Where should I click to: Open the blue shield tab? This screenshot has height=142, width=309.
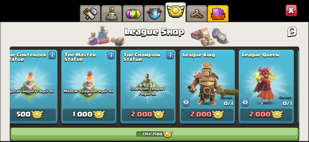154,13
